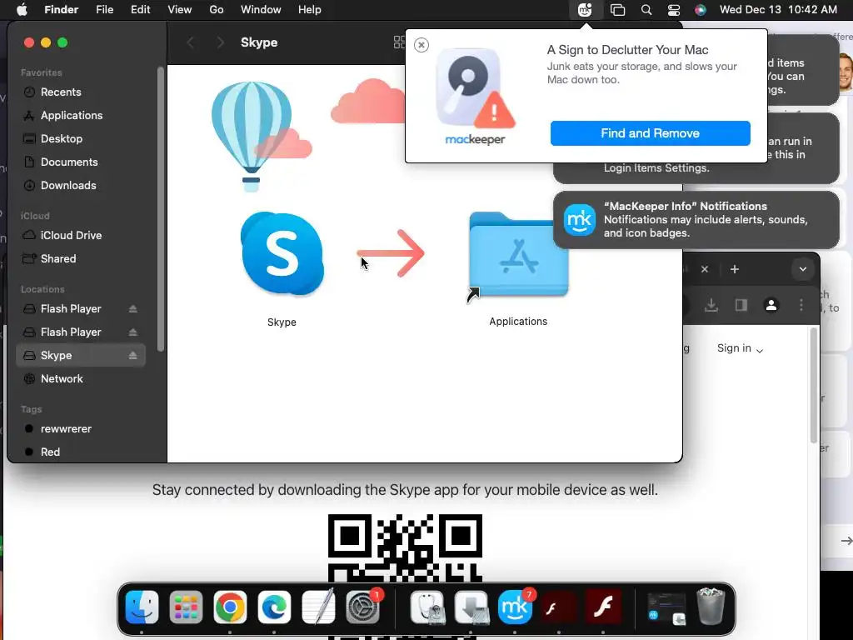The width and height of the screenshot is (853, 640).
Task: Eject the second Flash Player volume
Action: click(x=132, y=332)
